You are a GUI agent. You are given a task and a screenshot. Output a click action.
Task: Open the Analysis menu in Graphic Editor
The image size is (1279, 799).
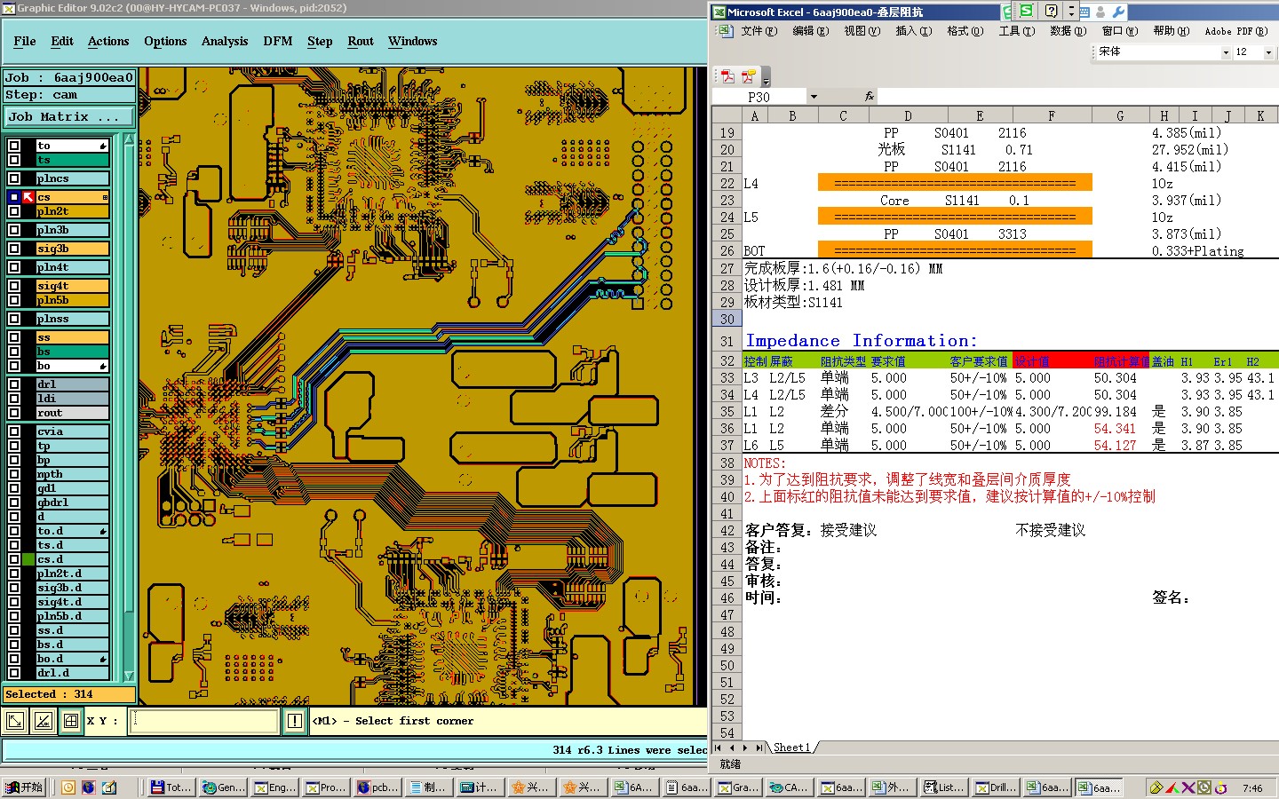[x=225, y=41]
